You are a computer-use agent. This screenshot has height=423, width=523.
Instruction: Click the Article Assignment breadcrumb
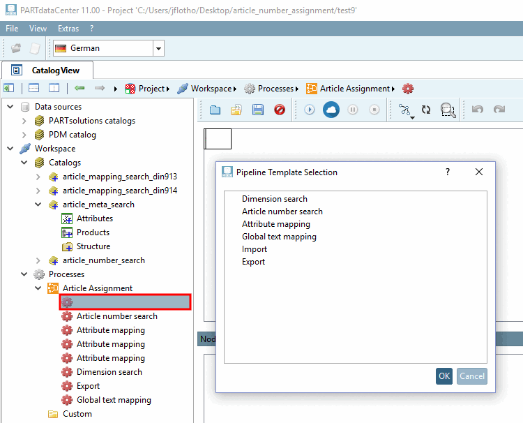coord(355,89)
